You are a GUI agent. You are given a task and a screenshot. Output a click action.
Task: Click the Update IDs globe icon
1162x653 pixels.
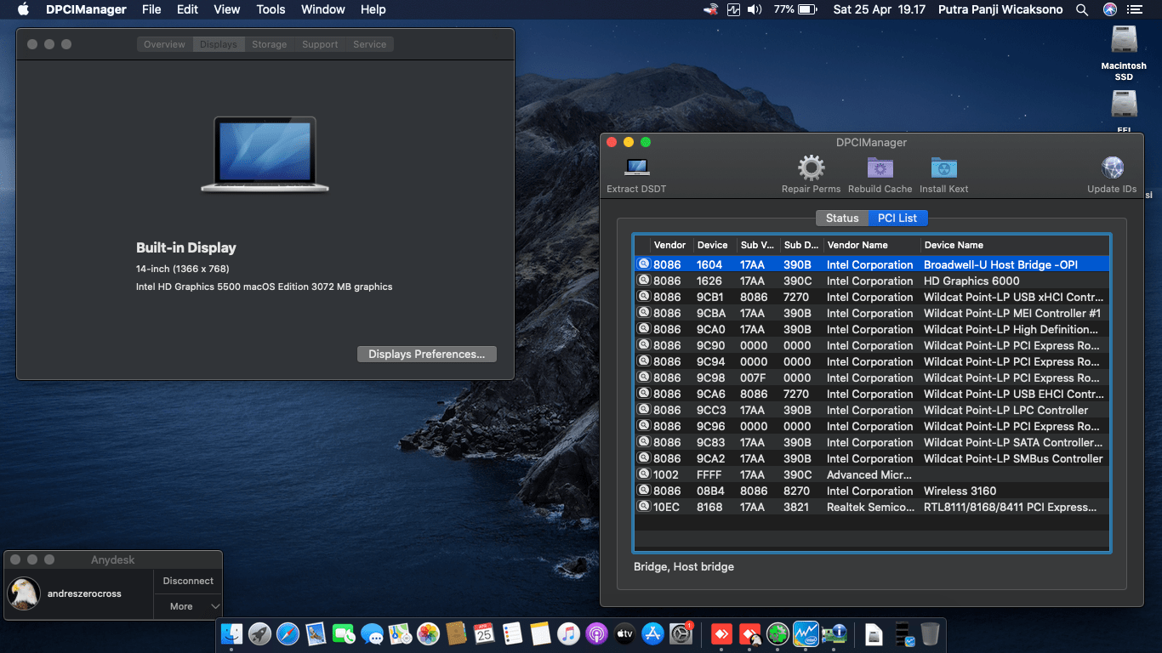click(1112, 168)
